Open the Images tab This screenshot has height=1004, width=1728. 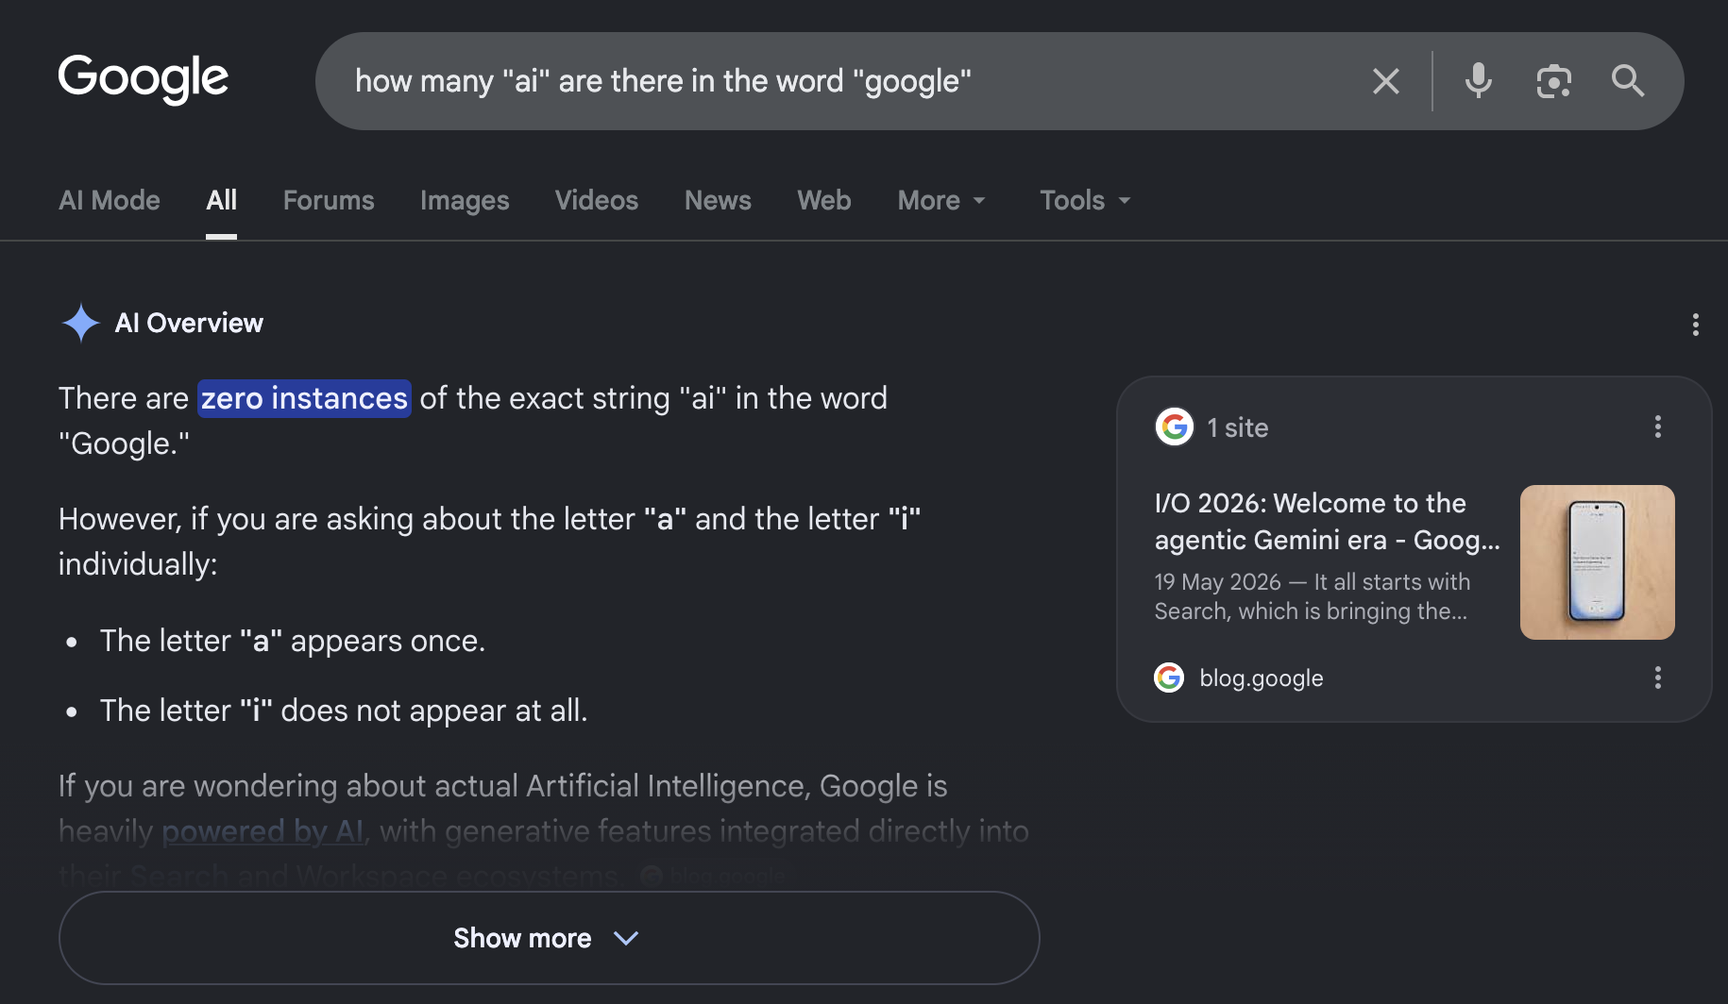(465, 200)
